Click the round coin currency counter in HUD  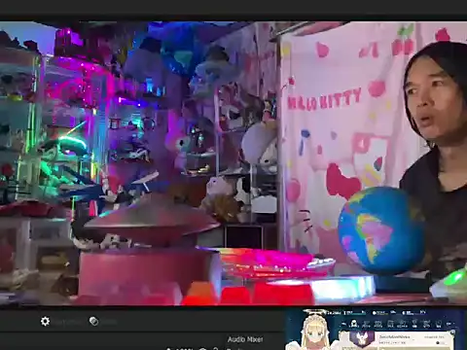point(380,313)
